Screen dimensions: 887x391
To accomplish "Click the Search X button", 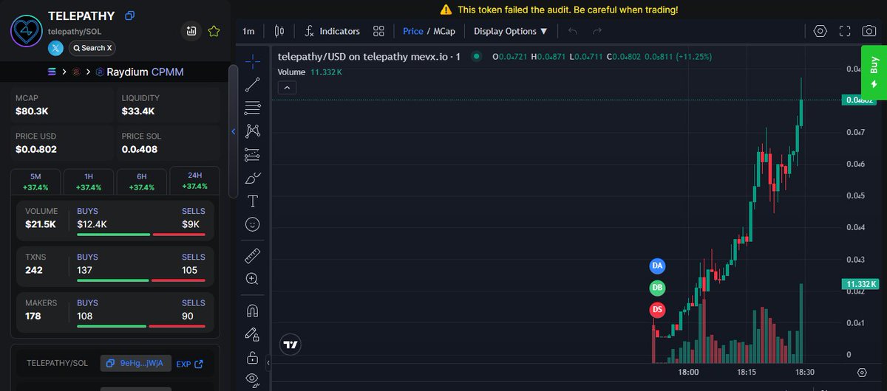I will pyautogui.click(x=92, y=48).
